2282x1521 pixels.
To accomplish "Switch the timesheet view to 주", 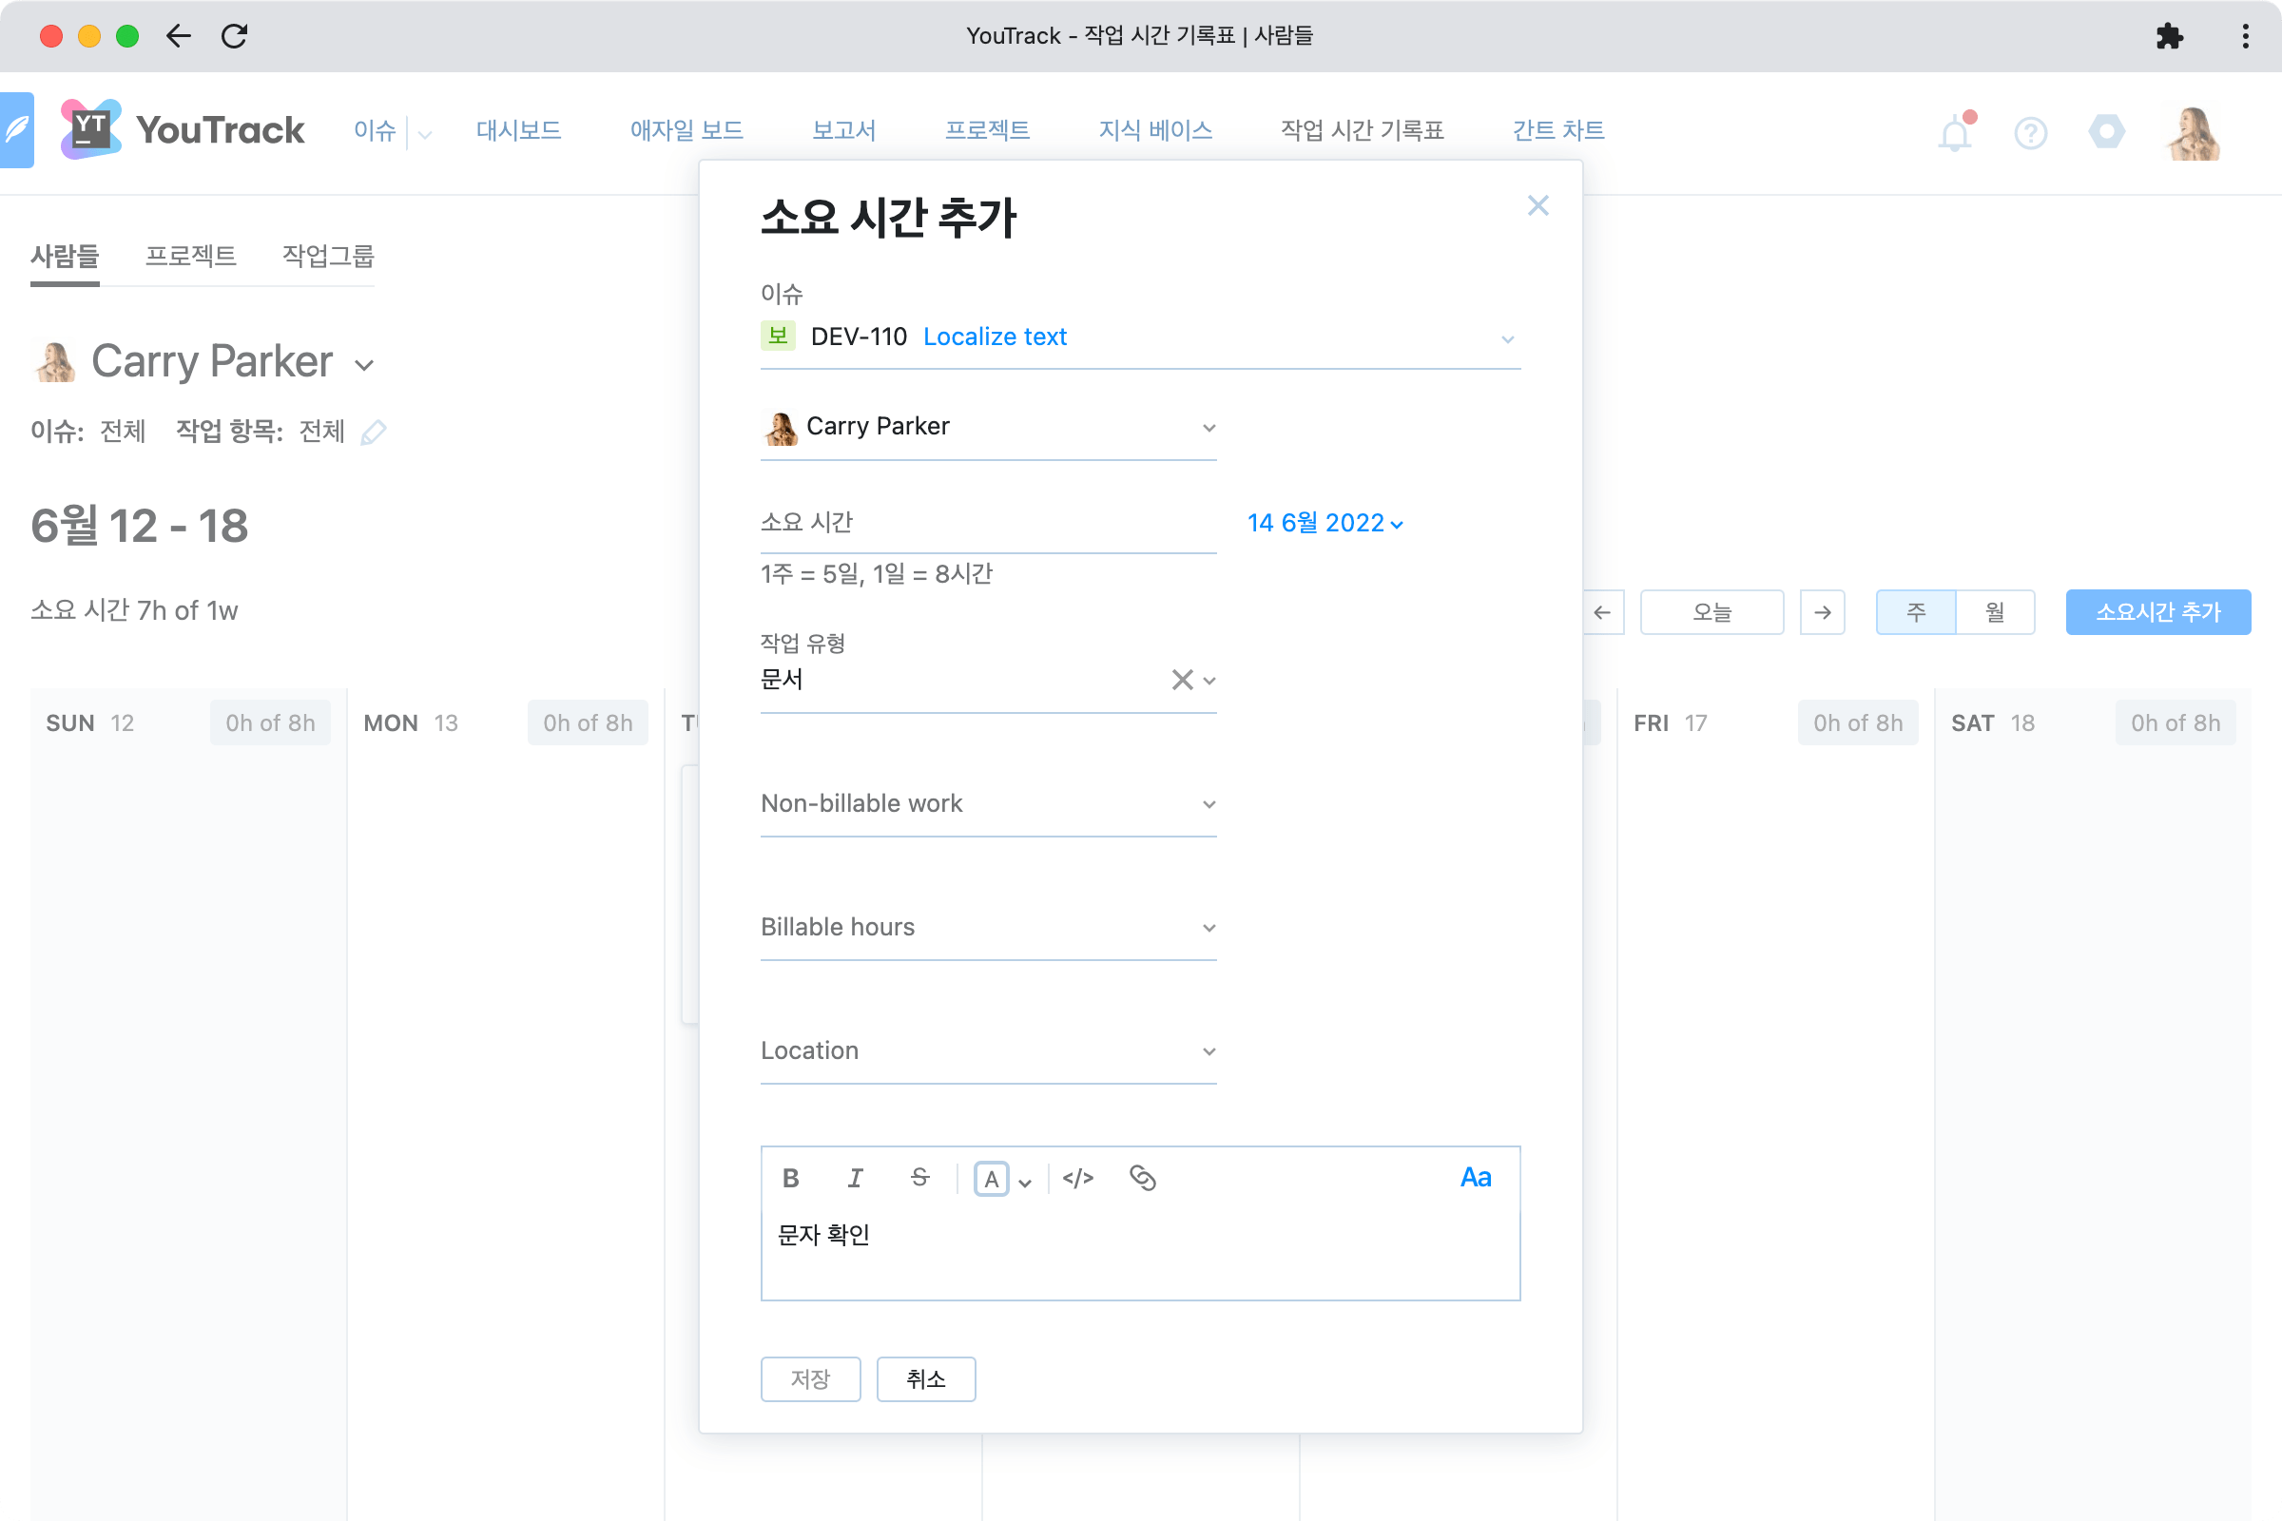I will pos(1915,612).
